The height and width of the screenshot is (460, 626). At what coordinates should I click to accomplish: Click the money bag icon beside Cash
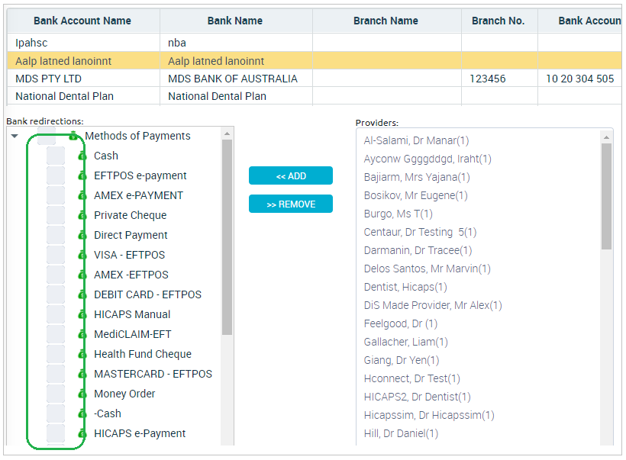(82, 156)
